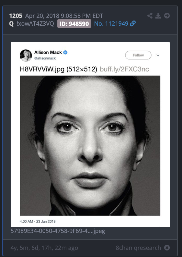Click Allison Mack's profile avatar
Viewport: 182px width, 257px height.
[26, 55]
